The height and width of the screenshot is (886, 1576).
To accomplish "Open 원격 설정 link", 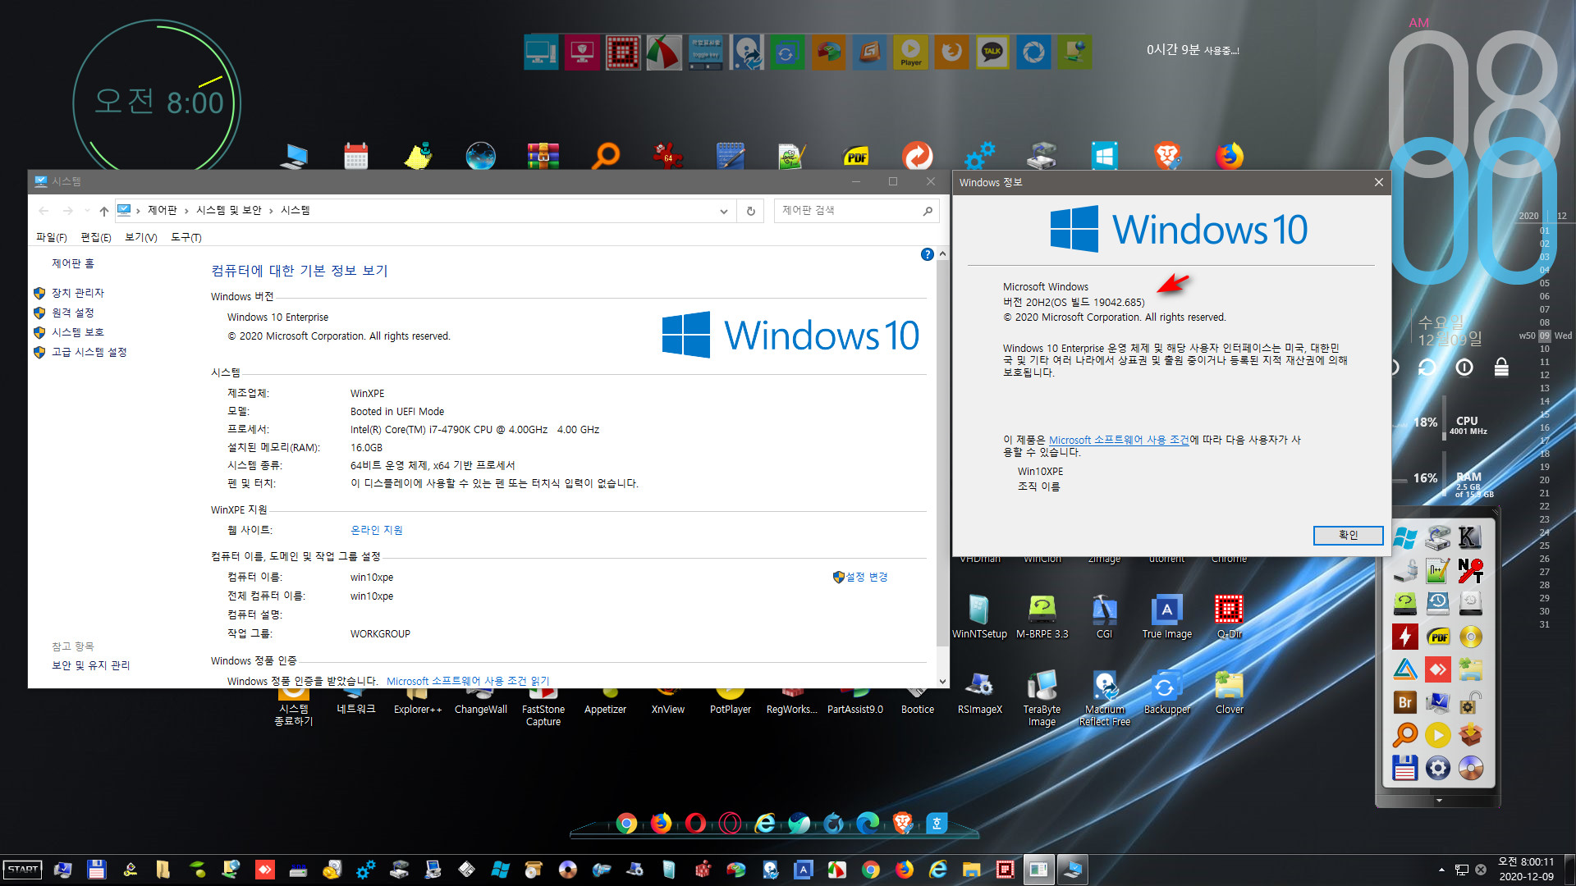I will 73,313.
